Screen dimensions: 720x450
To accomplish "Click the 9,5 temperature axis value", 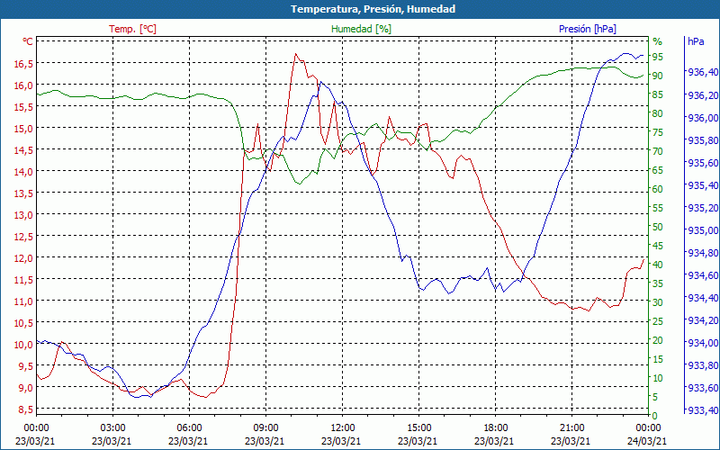I will [x=25, y=365].
